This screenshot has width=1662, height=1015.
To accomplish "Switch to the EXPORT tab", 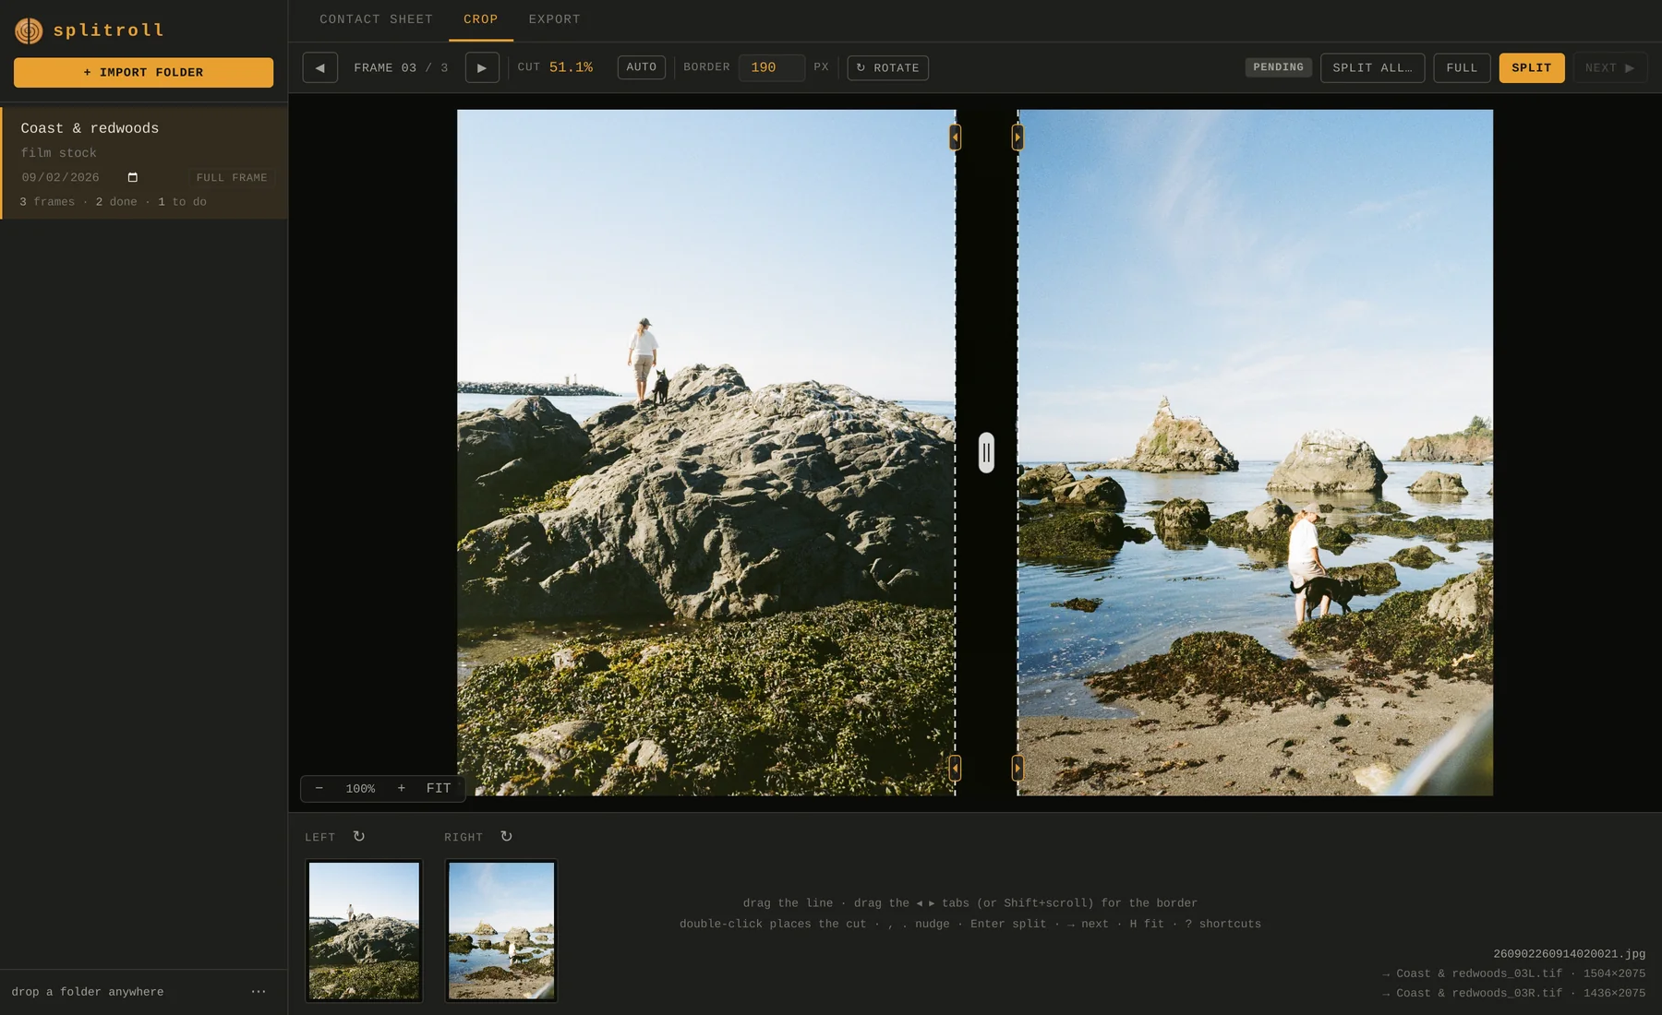I will [x=554, y=19].
